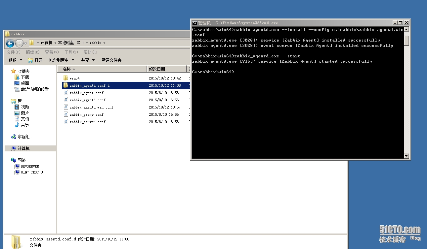The image size is (427, 249).
Task: Open the 共享 dropdown
Action: click(x=88, y=60)
